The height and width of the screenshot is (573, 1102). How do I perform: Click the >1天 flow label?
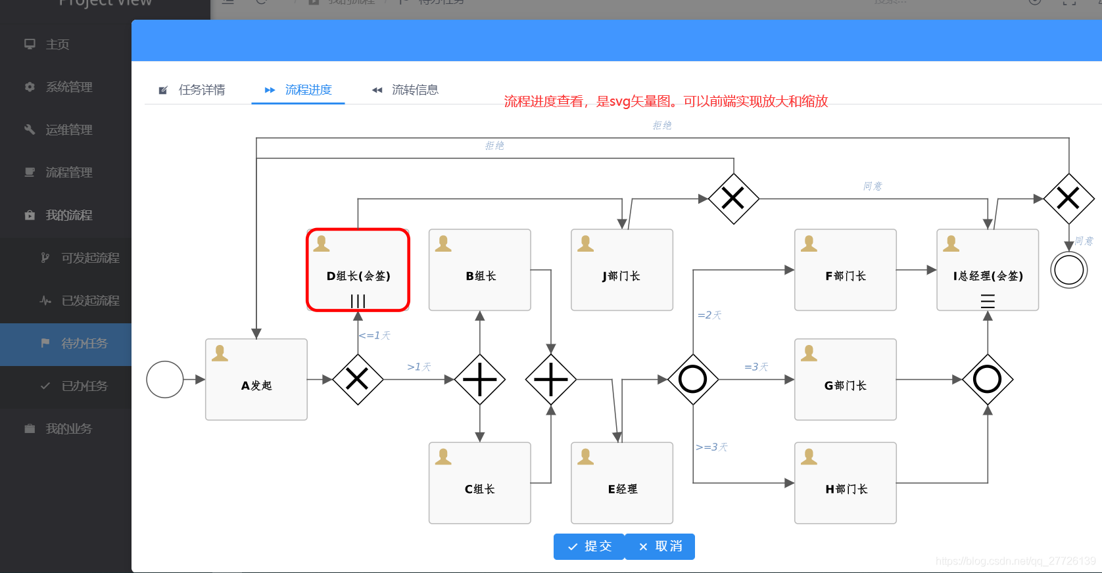(419, 367)
